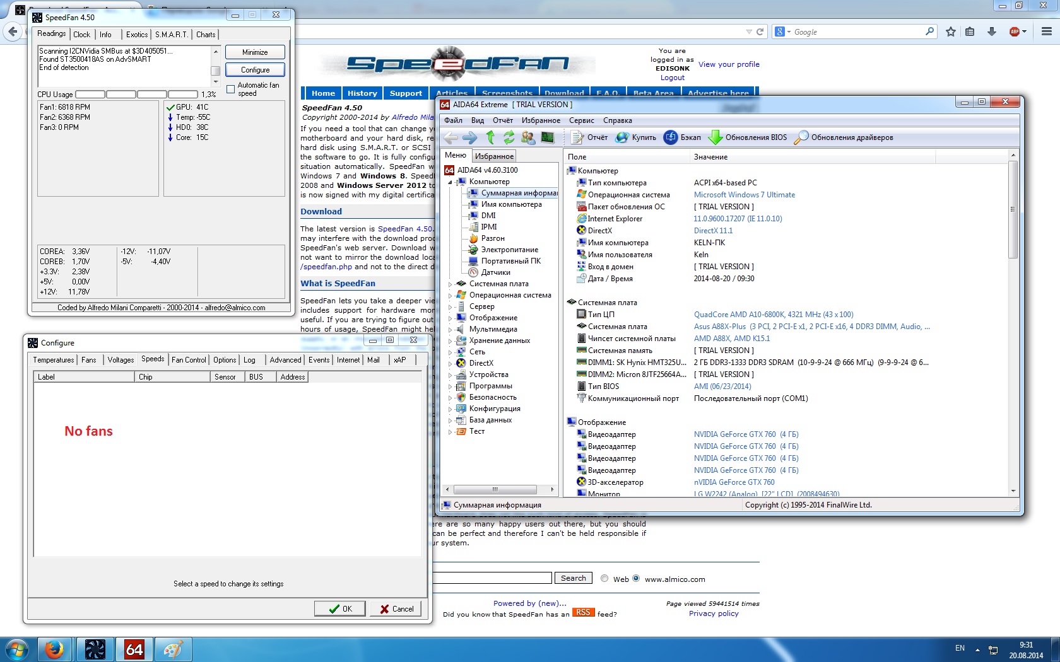
Task: Click View your profile link
Action: (729, 64)
